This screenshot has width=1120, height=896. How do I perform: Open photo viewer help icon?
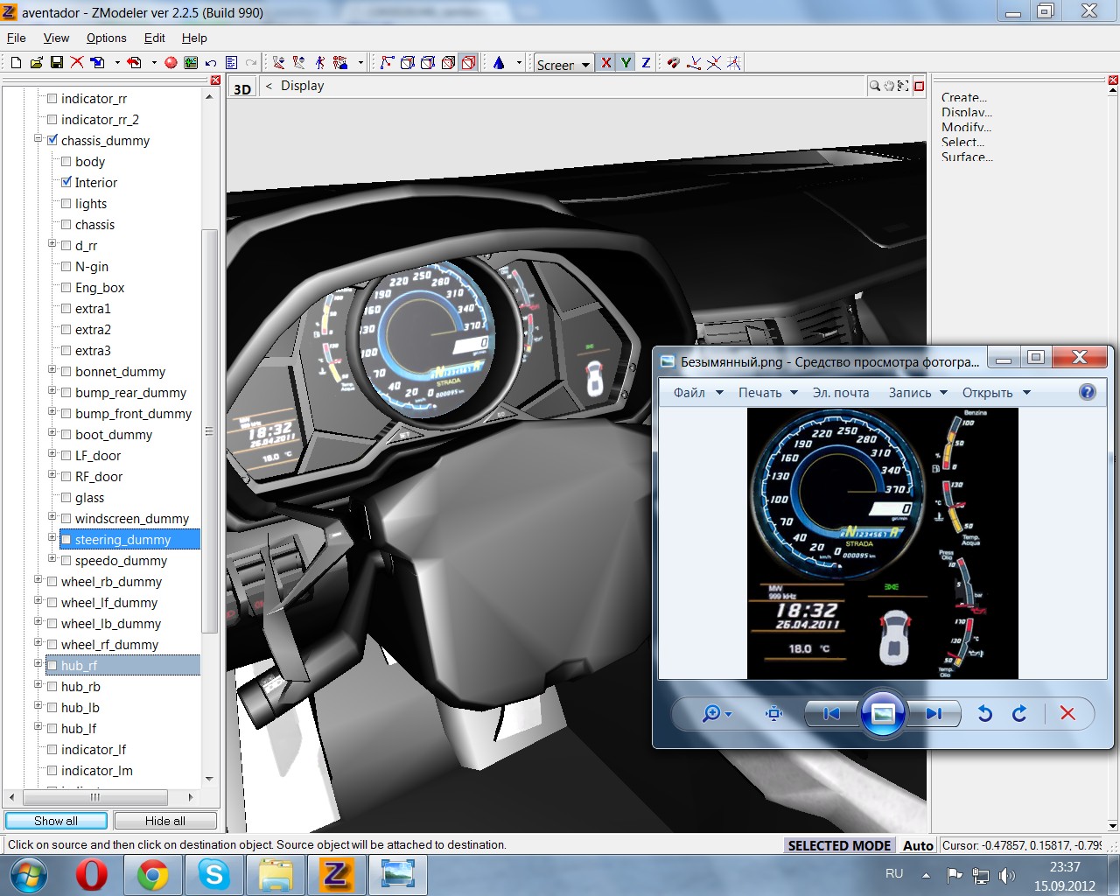pyautogui.click(x=1088, y=392)
